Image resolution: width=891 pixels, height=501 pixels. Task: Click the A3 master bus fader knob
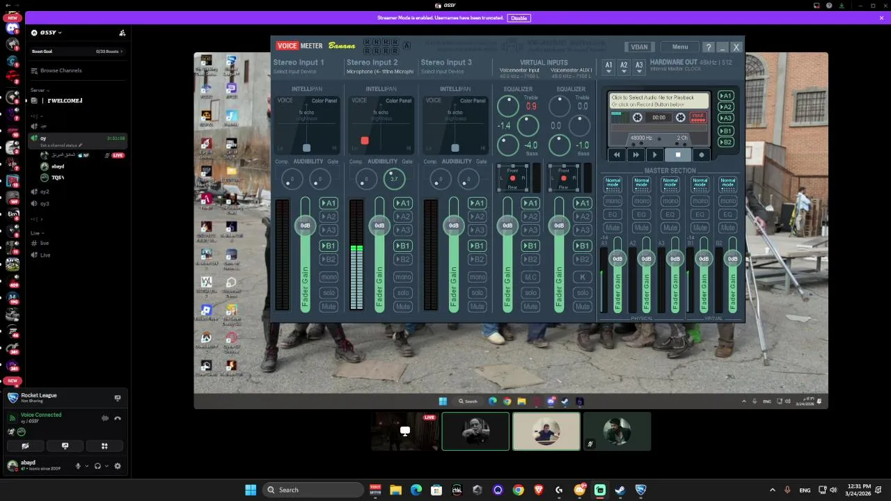click(x=675, y=259)
